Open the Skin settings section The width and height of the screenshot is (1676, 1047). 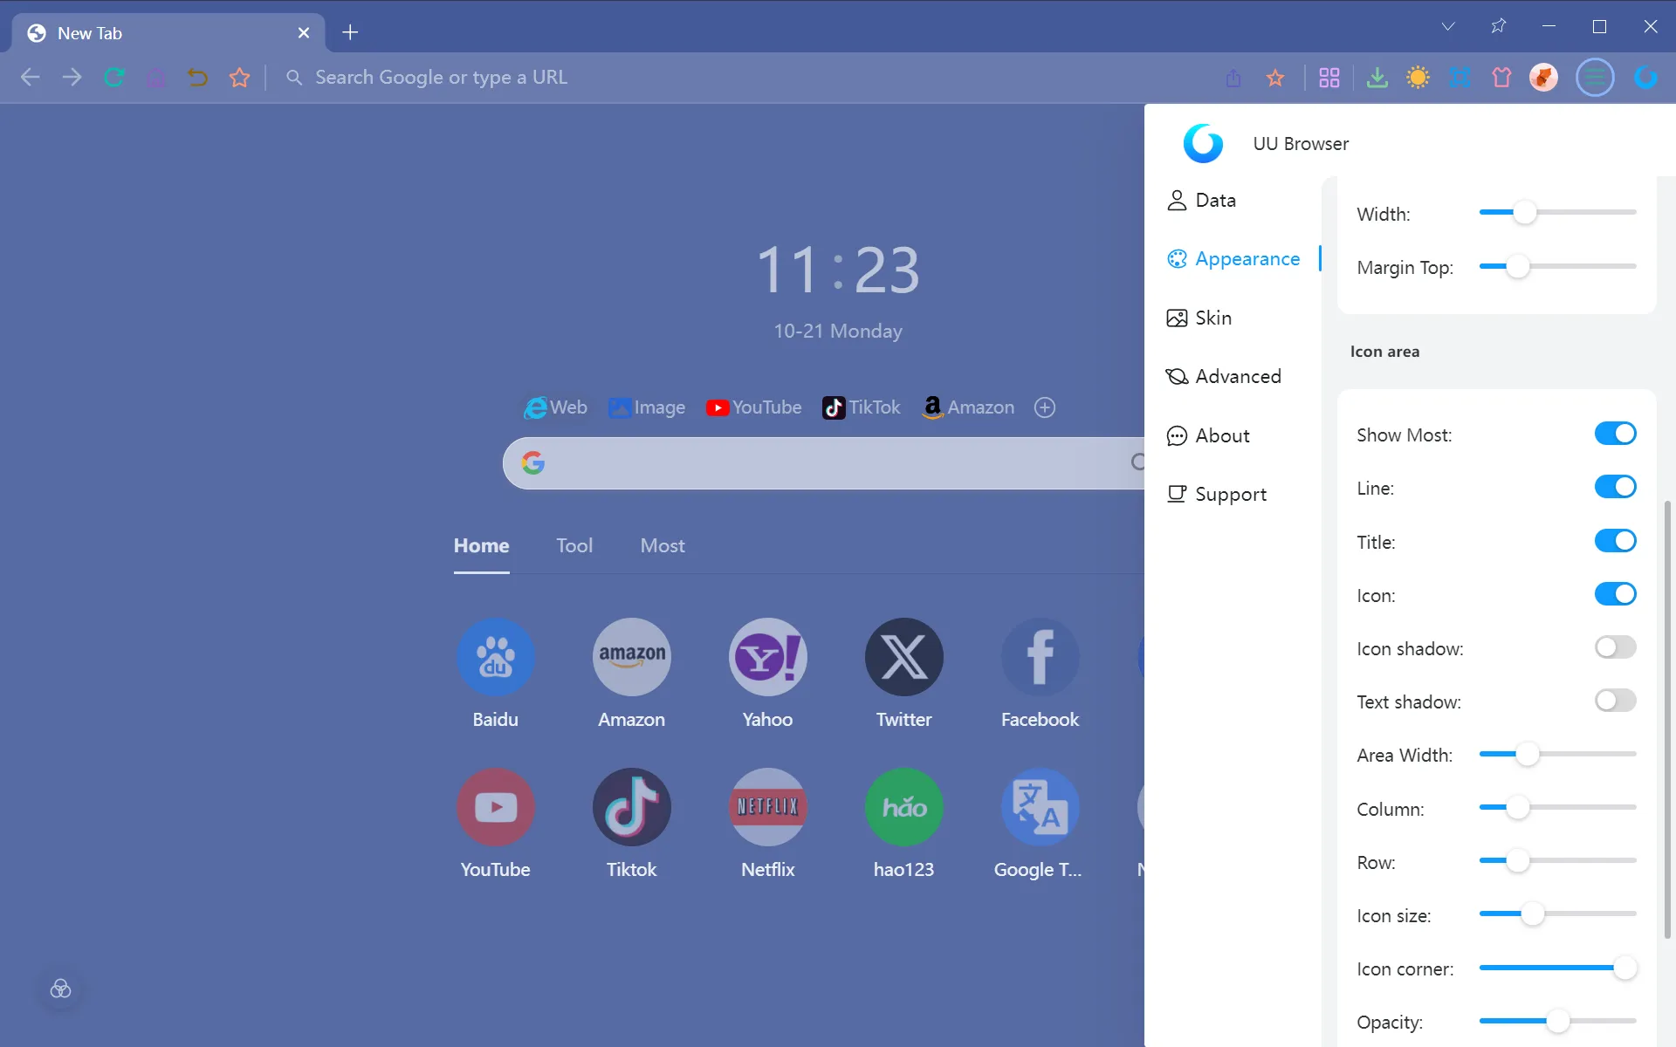click(1199, 318)
